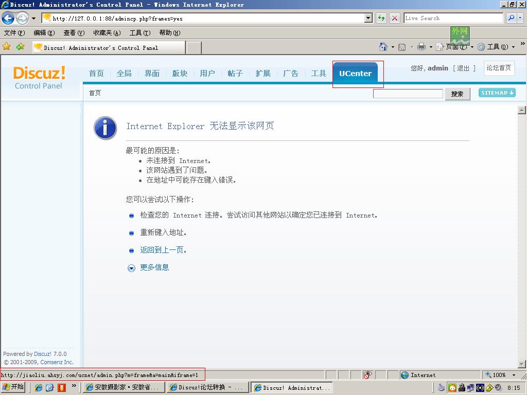This screenshot has height=395, width=527.
Task: Open the 查看 menu
Action: tap(74, 32)
